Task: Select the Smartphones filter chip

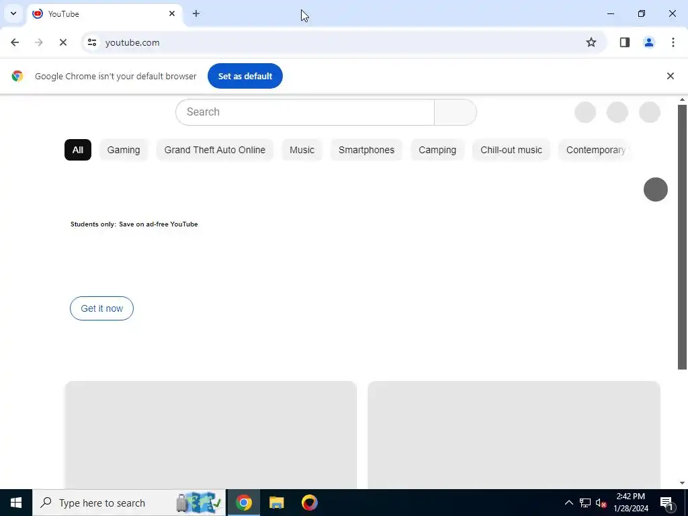Action: (x=366, y=150)
